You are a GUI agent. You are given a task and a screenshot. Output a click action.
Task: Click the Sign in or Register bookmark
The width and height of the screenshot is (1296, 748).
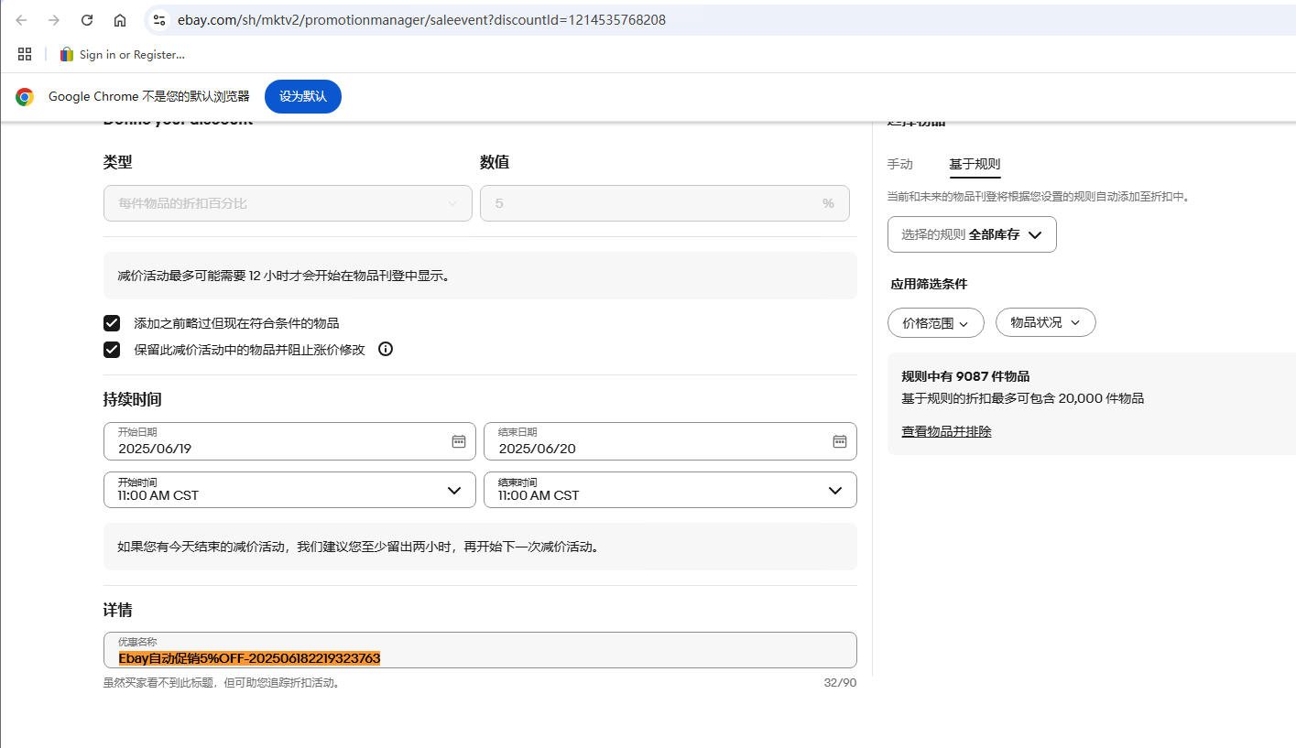123,54
